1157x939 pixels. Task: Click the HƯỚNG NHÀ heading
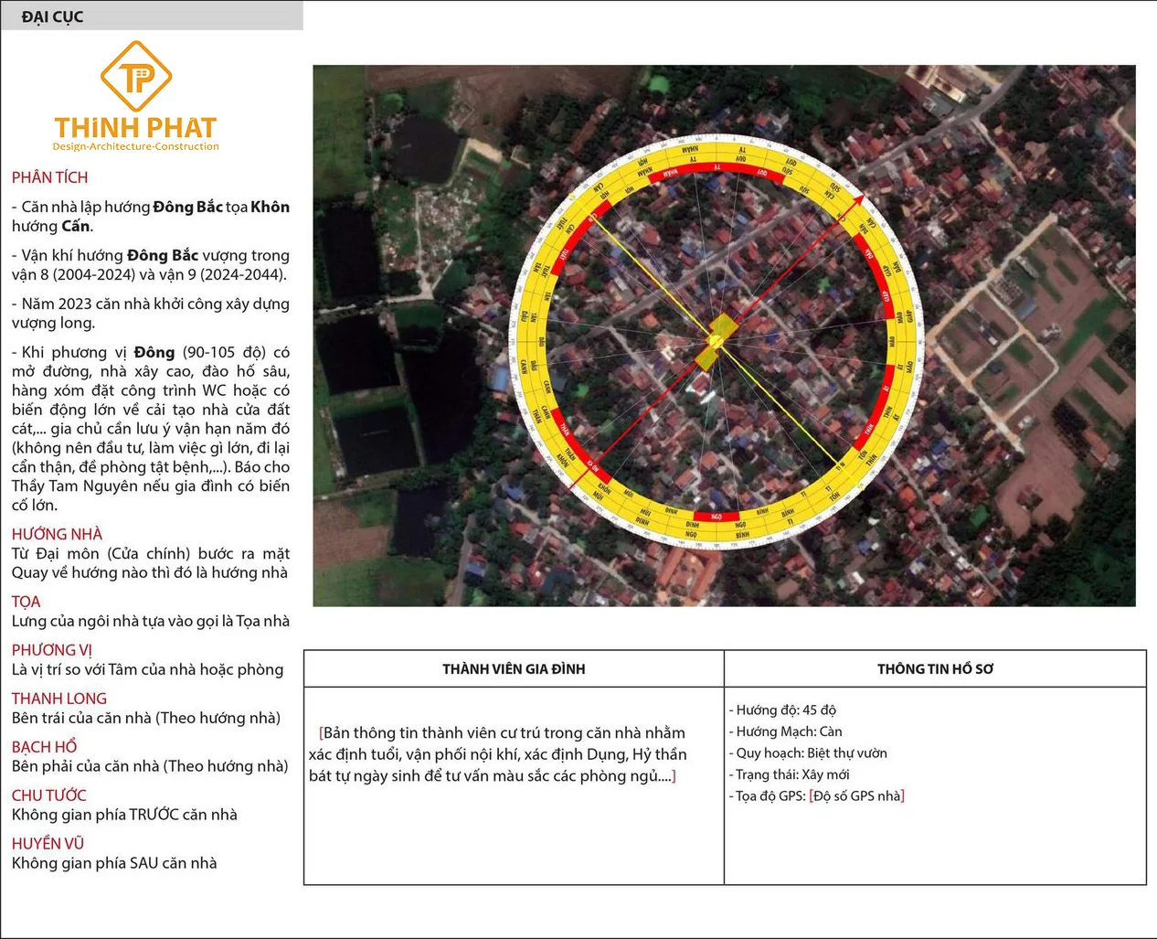pyautogui.click(x=57, y=534)
